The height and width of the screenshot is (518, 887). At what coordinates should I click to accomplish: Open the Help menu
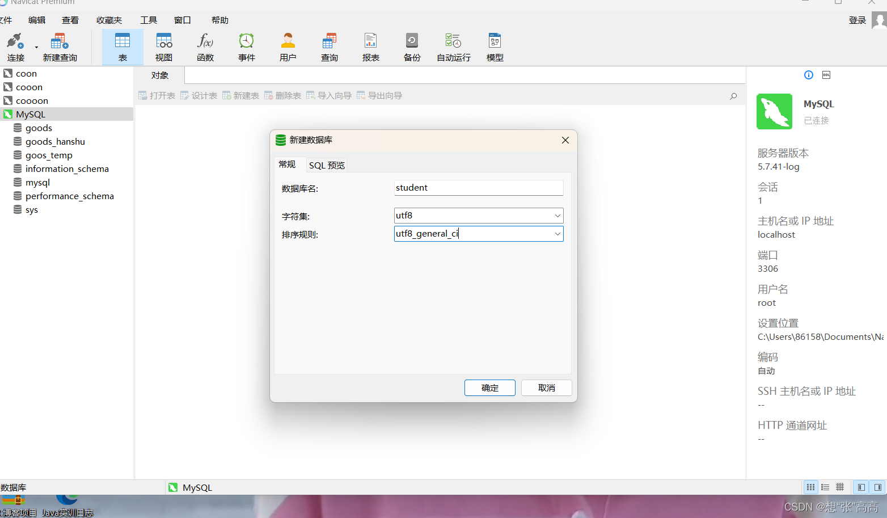point(220,20)
